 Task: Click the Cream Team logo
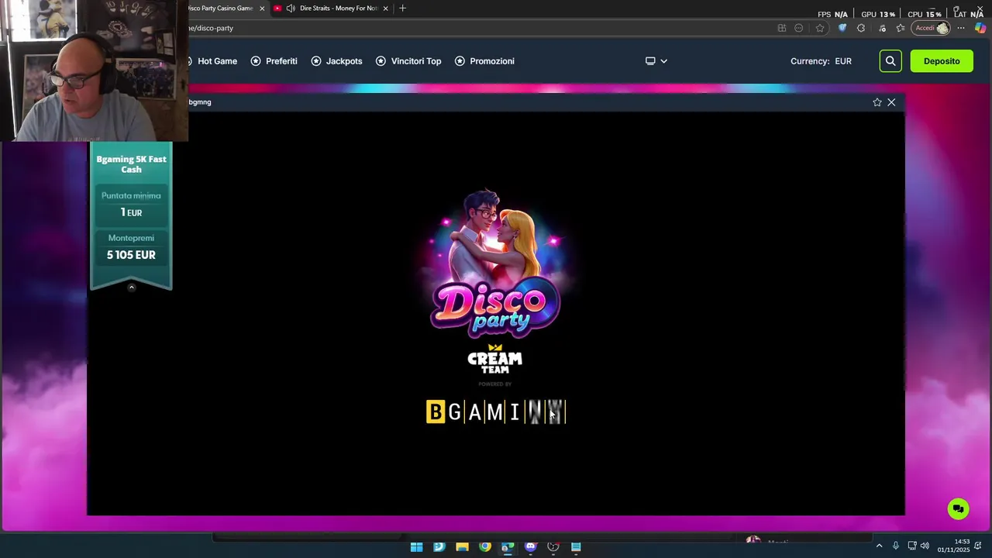coord(495,359)
